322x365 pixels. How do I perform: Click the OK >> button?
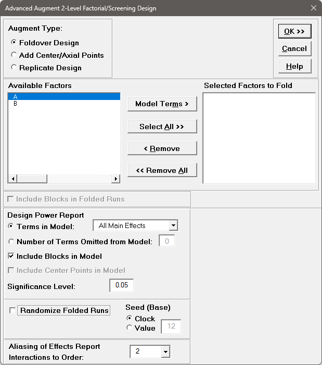[x=294, y=31]
